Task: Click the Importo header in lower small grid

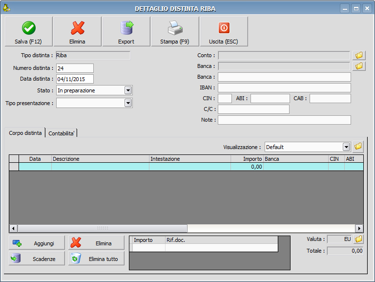Action: coord(148,240)
